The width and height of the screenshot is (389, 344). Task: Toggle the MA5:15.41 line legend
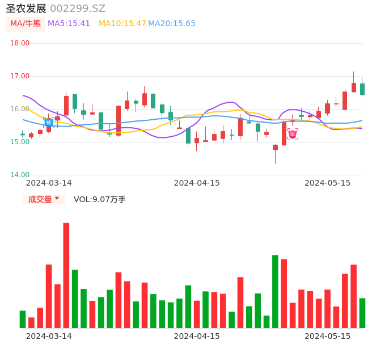click(x=69, y=24)
